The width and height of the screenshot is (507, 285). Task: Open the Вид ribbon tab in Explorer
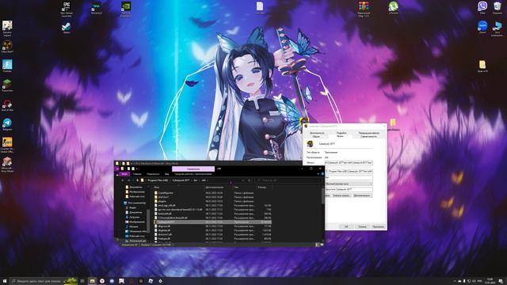tap(167, 174)
